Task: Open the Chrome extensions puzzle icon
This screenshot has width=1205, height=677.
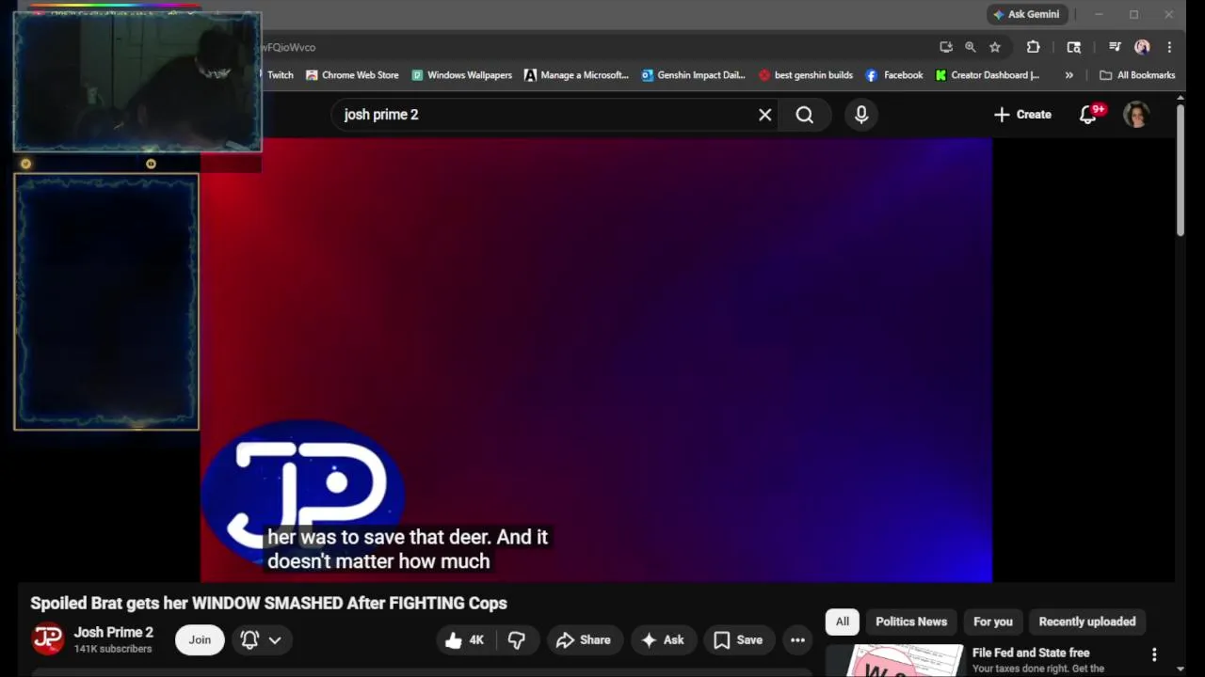Action: point(1033,47)
